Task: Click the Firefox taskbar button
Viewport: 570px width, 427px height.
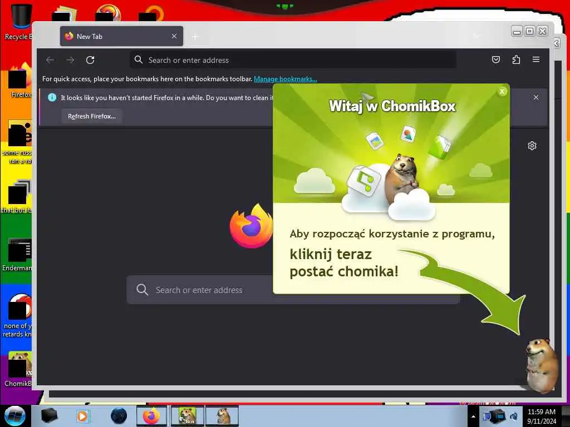Action: coord(151,416)
